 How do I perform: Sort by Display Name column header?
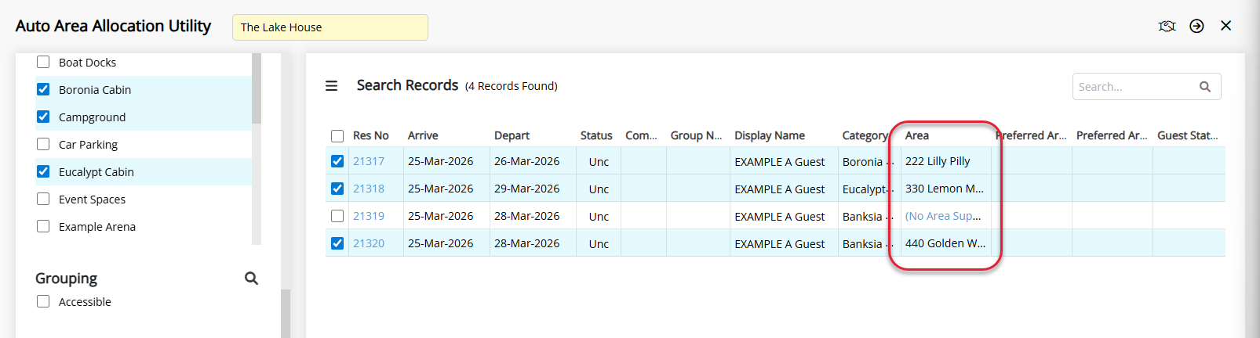[x=770, y=135]
